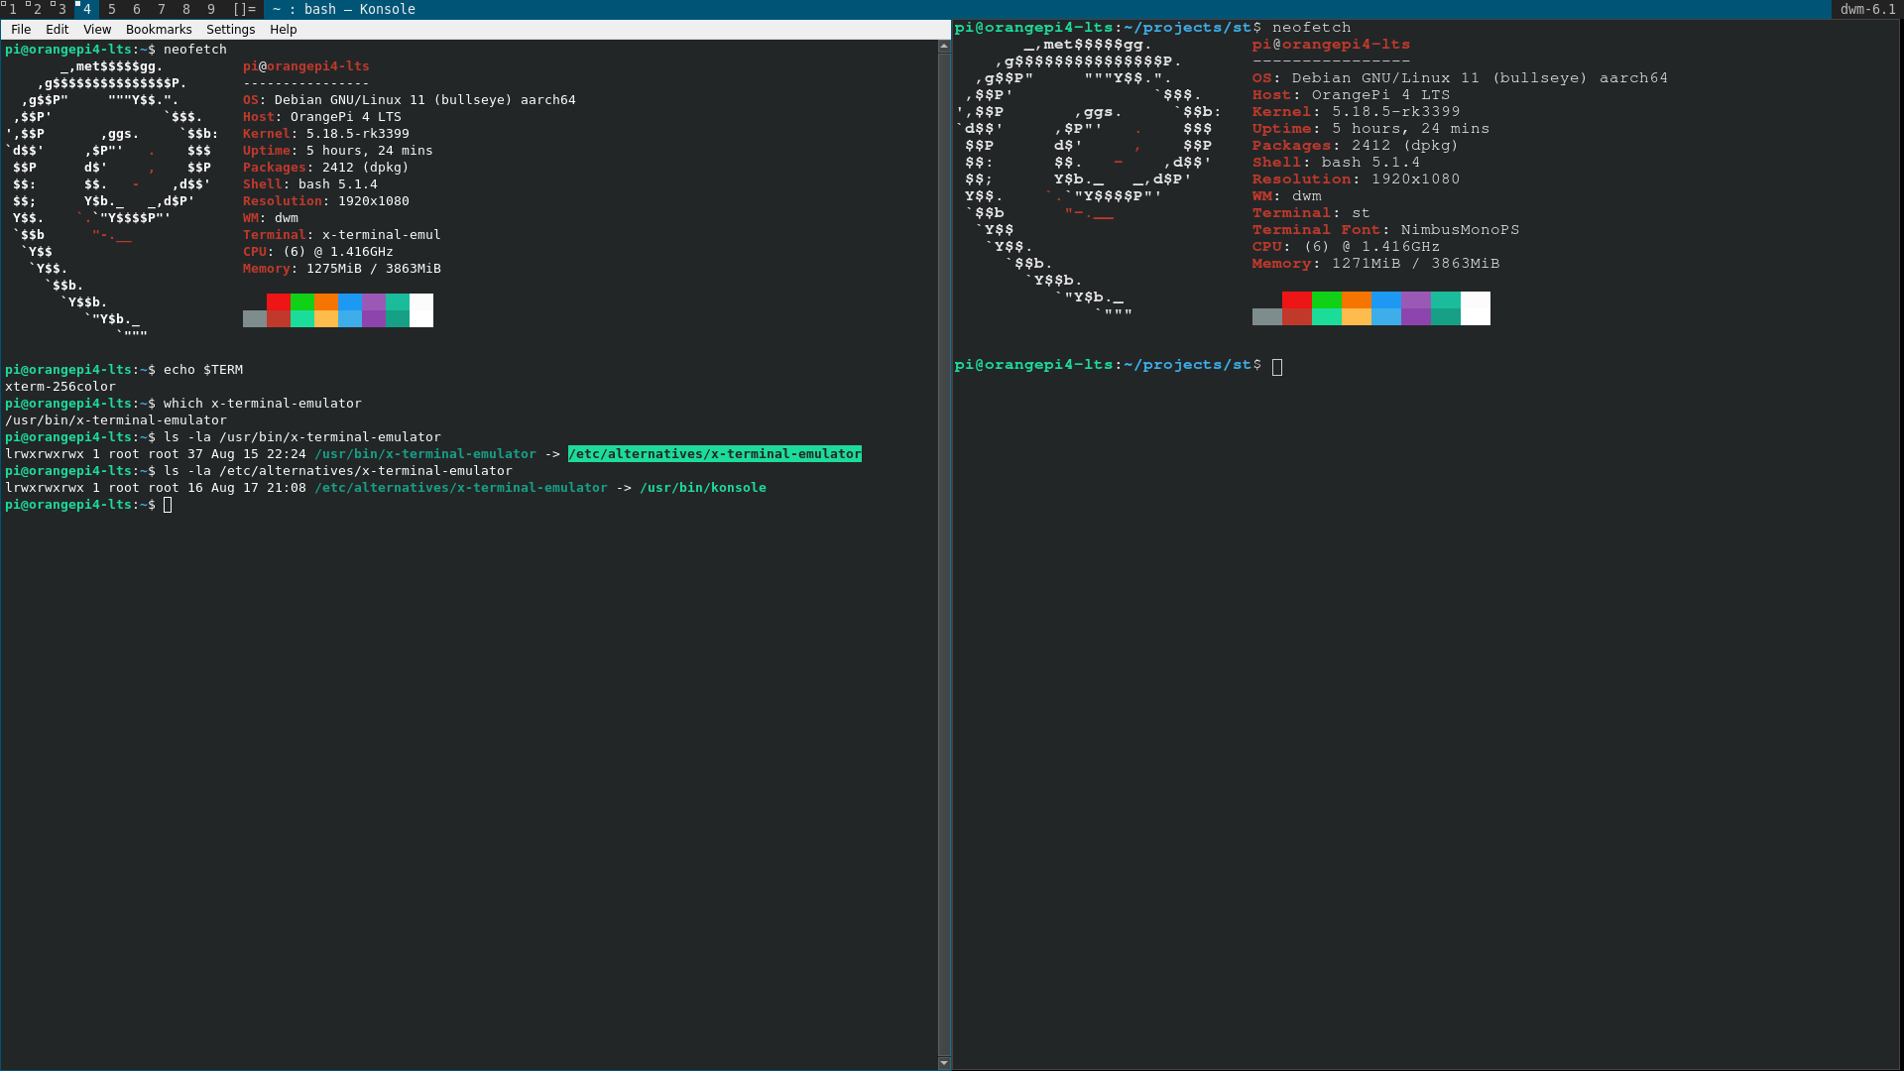Switch to dwm tag 8
This screenshot has height=1071, width=1904.
tap(185, 9)
